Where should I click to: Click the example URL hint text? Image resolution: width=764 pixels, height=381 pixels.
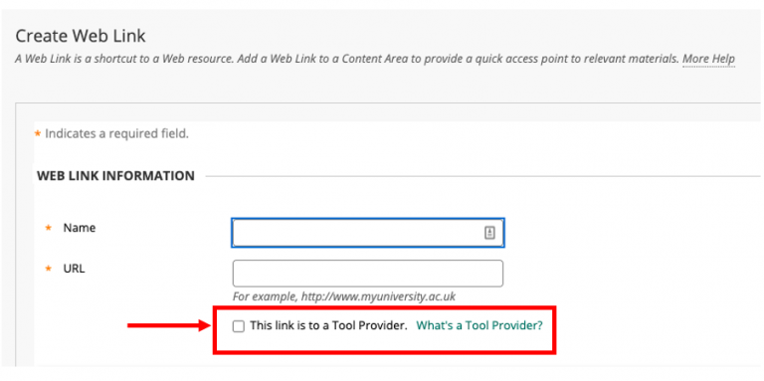click(x=344, y=296)
